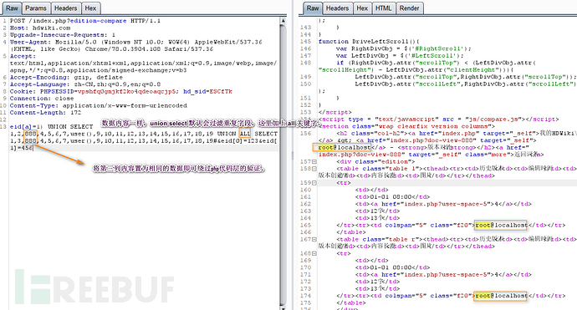Collapse code fold marker at line 159
577x310 pixels.
click(x=314, y=183)
